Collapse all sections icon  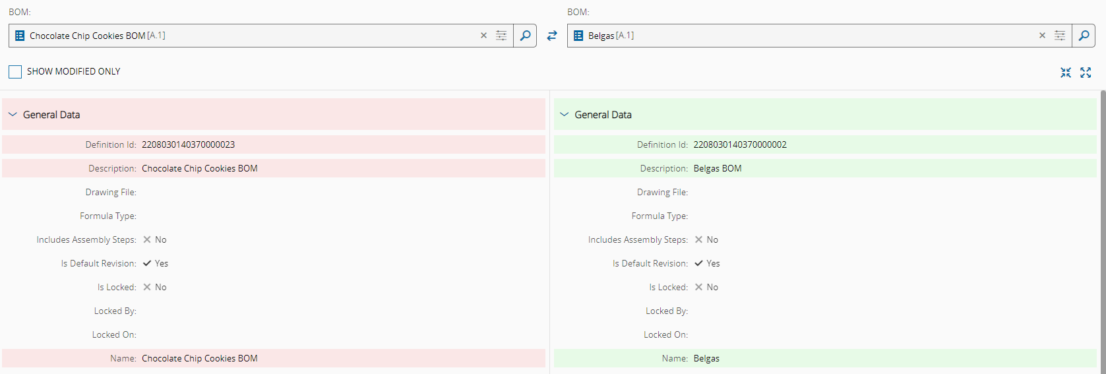(x=1066, y=73)
